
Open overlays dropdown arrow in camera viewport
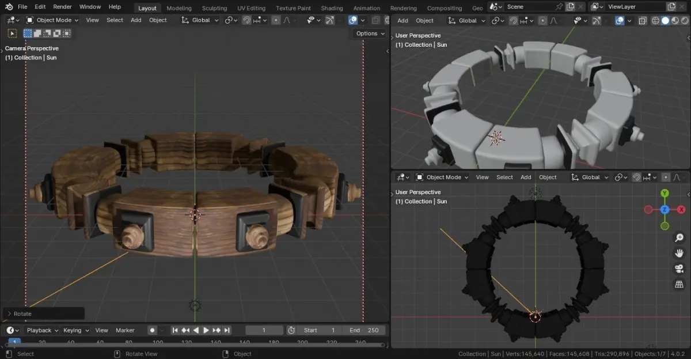362,20
